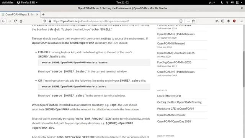This screenshot has height=138, width=245.
Task: Open OpenFOAM | Ubuntu 20.04 LTS link
Action: point(176,53)
